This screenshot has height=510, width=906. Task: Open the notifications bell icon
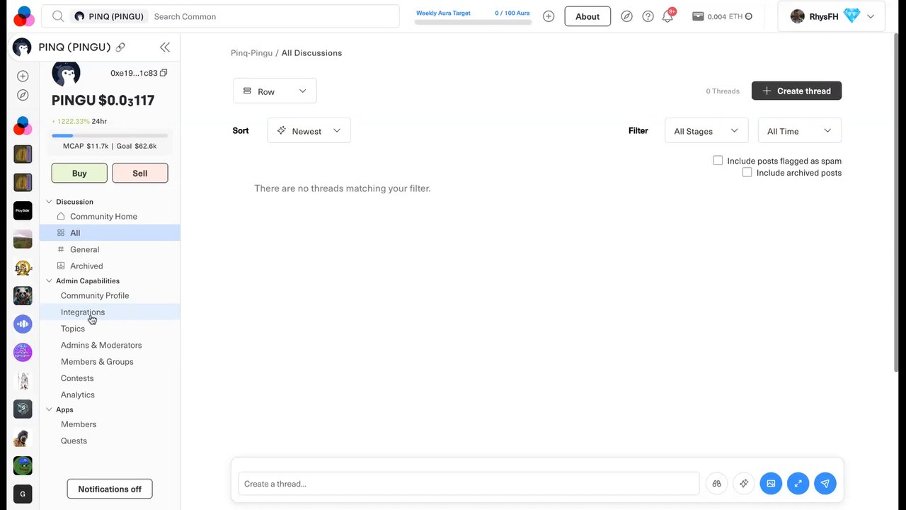tap(667, 16)
